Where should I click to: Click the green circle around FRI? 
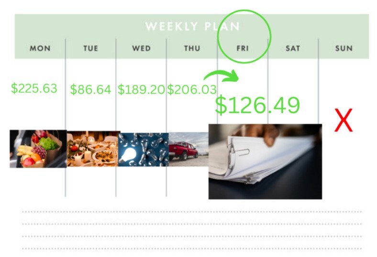pos(244,36)
